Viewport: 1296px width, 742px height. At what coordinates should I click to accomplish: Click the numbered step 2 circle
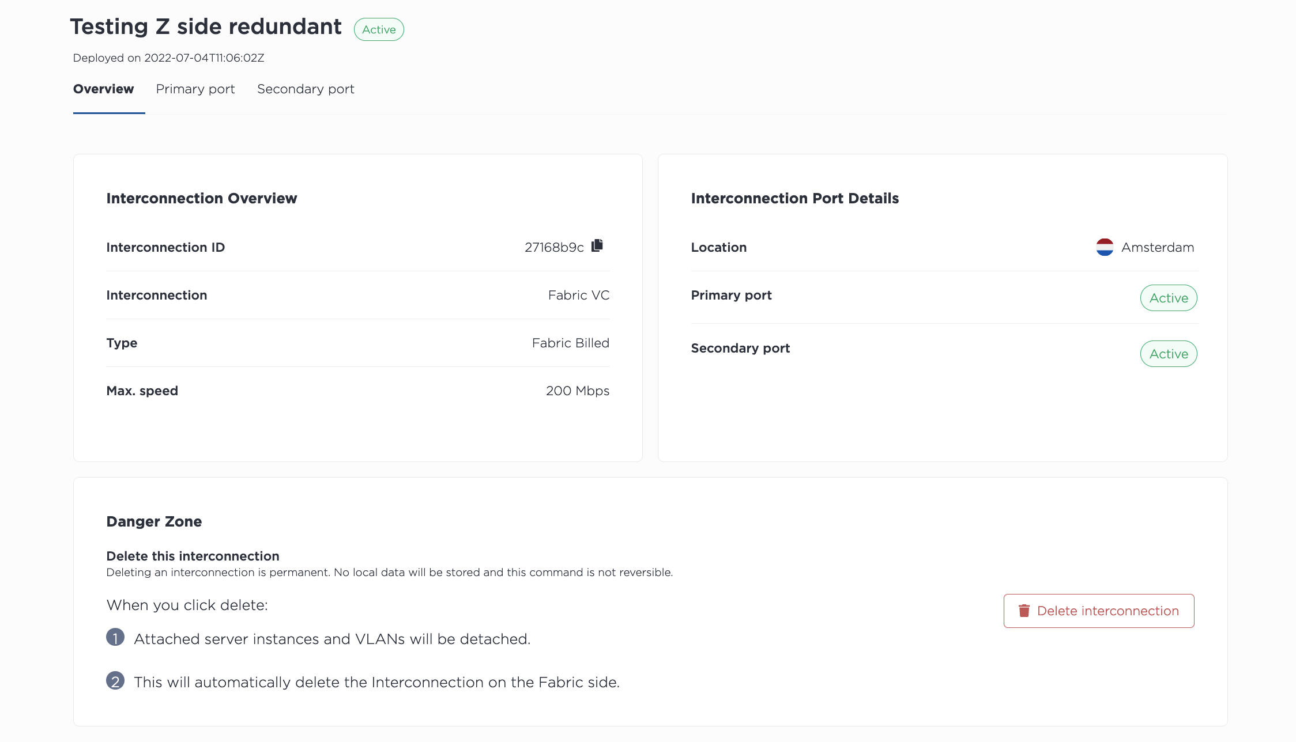point(115,680)
